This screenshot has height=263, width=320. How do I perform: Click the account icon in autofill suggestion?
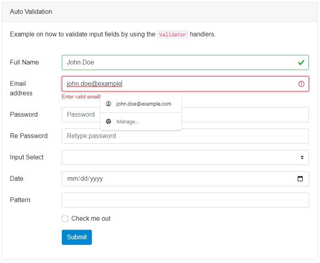point(109,104)
